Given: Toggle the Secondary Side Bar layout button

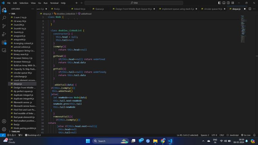Looking at the screenshot, I should pos(229,3).
